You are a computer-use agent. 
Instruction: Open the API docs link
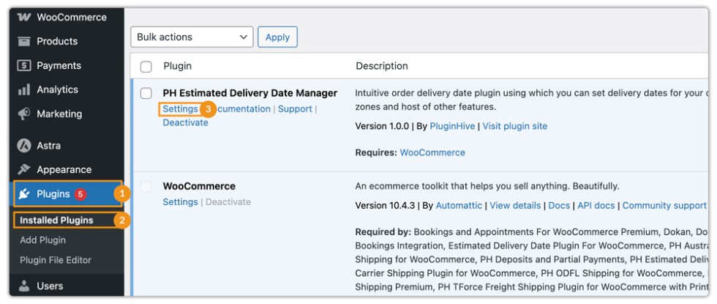pyautogui.click(x=596, y=206)
